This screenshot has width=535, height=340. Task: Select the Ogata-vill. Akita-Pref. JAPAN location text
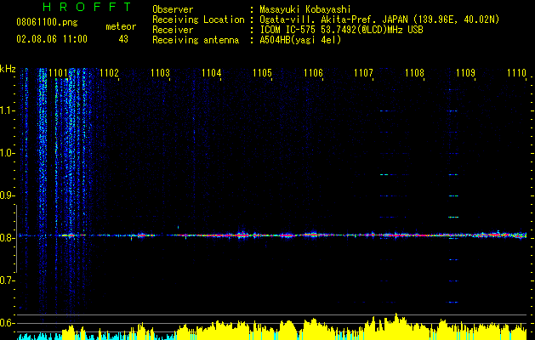379,20
